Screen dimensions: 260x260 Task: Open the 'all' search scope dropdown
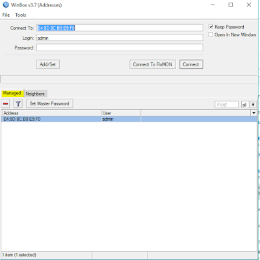[245, 105]
